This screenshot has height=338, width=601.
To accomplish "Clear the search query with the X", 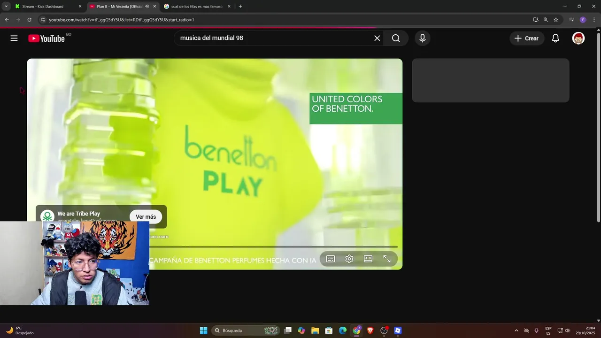I will coord(377,38).
